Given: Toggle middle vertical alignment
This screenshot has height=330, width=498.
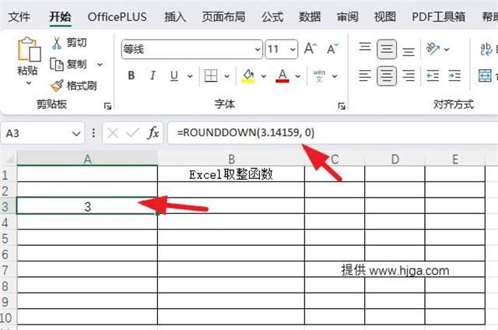Looking at the screenshot, I should coord(387,49).
